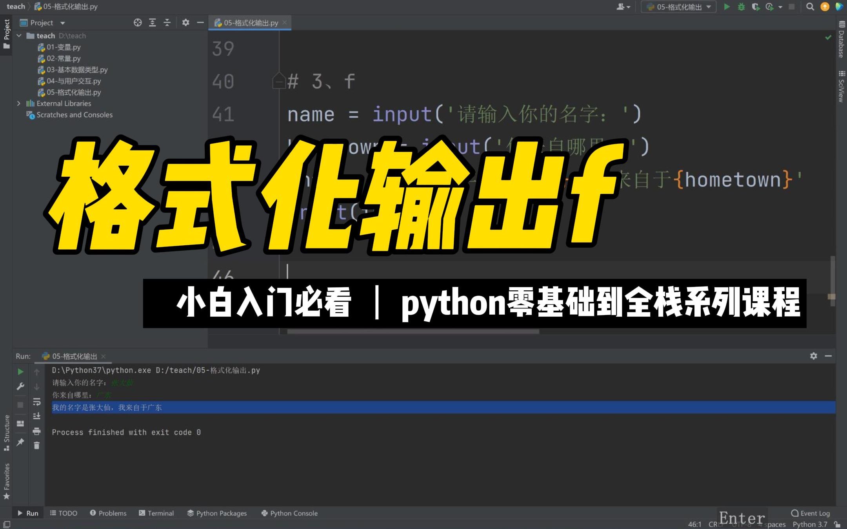This screenshot has width=847, height=529.
Task: Expand External Libraries tree node
Action: 18,103
